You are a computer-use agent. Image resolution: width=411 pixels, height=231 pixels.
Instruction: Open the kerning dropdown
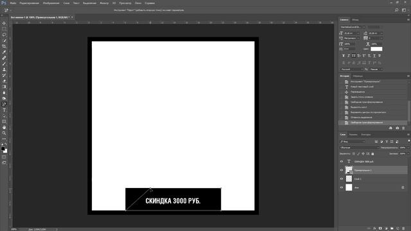(x=358, y=38)
